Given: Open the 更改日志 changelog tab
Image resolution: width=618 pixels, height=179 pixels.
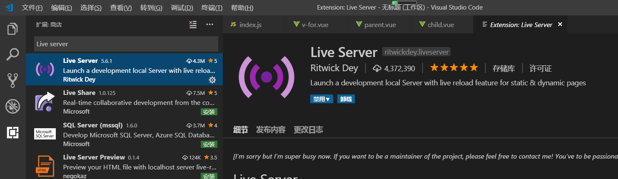Looking at the screenshot, I should pos(308,129).
